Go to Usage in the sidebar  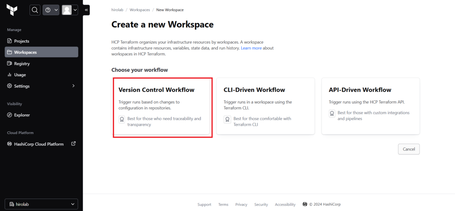[x=41, y=75]
